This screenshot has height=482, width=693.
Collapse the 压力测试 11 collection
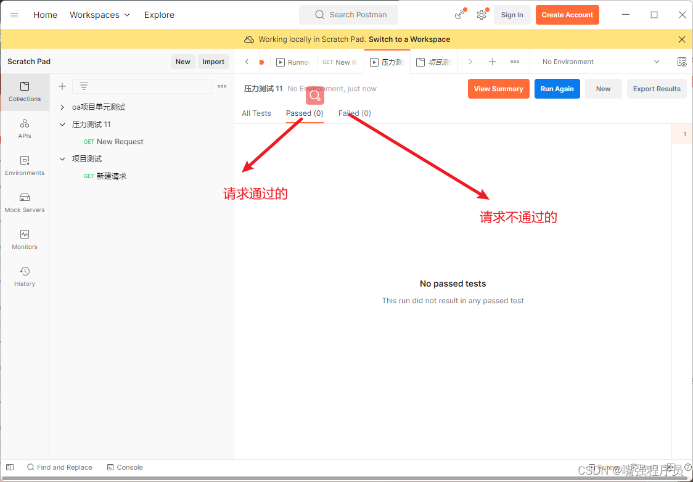coord(62,125)
